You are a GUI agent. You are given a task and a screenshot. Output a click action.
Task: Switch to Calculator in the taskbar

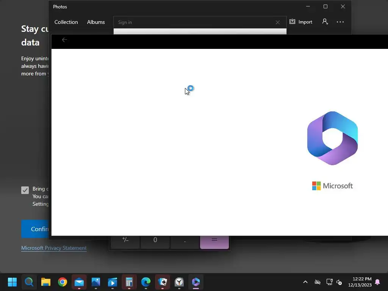[129, 282]
